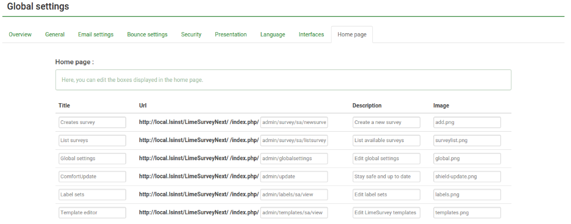Open the Overview tab
571x224 pixels.
[20, 35]
